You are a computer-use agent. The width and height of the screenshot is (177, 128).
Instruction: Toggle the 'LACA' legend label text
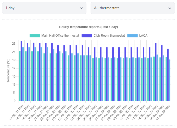(x=144, y=36)
